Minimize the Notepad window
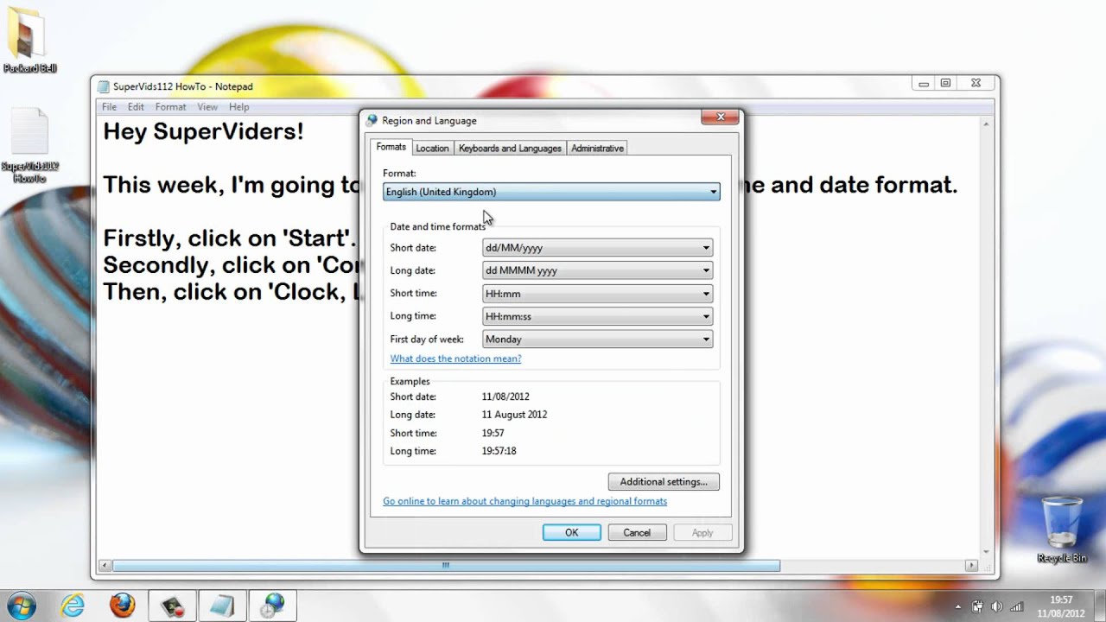The height and width of the screenshot is (622, 1106). [924, 84]
